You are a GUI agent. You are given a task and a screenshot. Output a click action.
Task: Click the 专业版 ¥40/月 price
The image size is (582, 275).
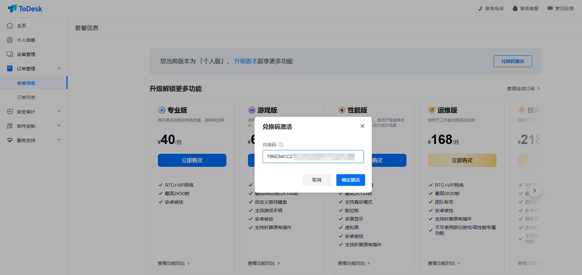point(170,140)
